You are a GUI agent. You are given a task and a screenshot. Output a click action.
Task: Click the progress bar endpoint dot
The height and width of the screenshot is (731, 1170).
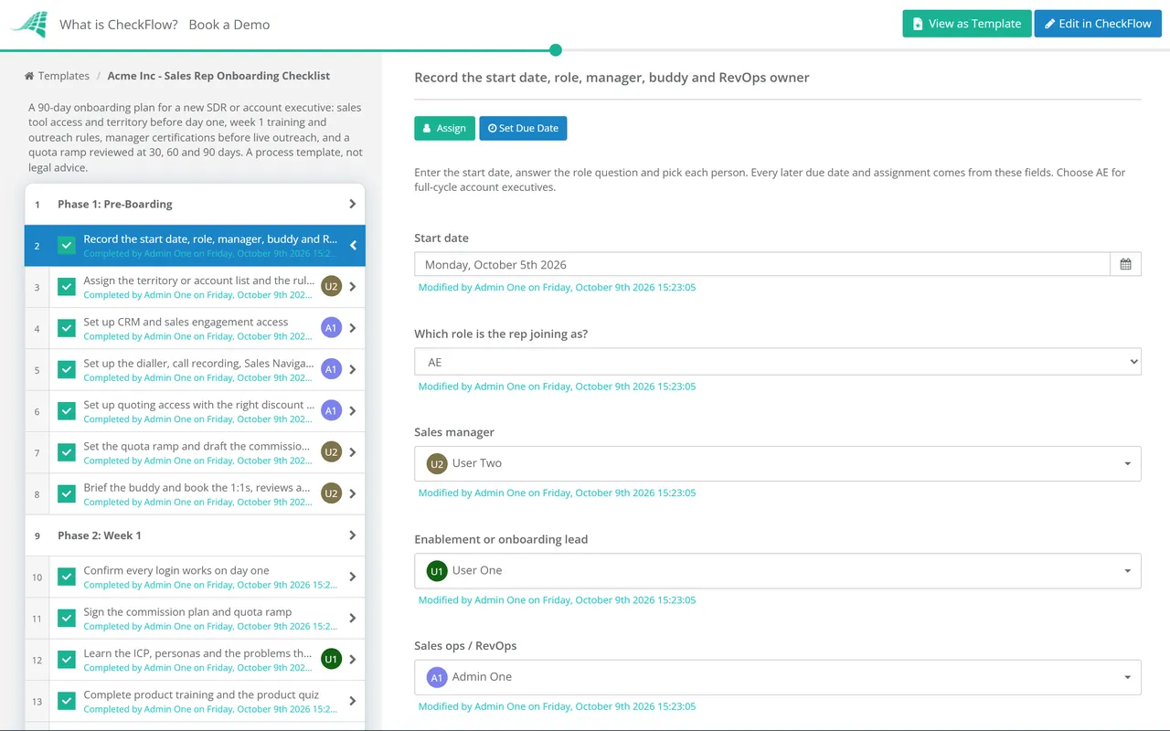(x=556, y=50)
